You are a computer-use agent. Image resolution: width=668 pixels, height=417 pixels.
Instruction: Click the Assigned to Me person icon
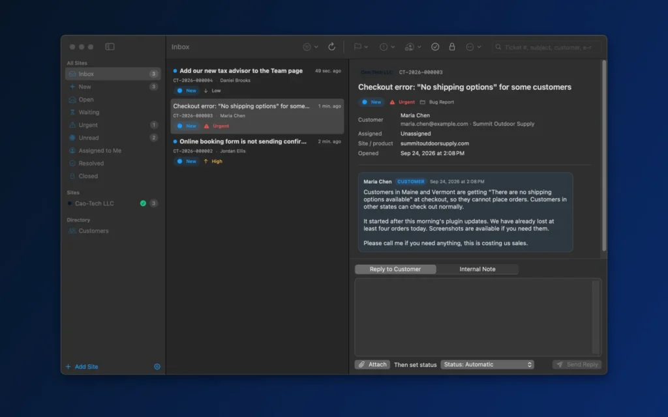[x=72, y=151]
